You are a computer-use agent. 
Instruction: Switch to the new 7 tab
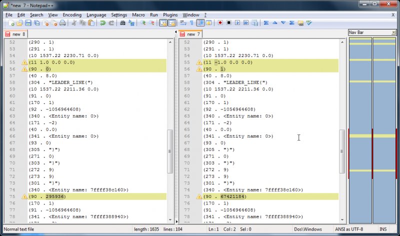(x=190, y=34)
